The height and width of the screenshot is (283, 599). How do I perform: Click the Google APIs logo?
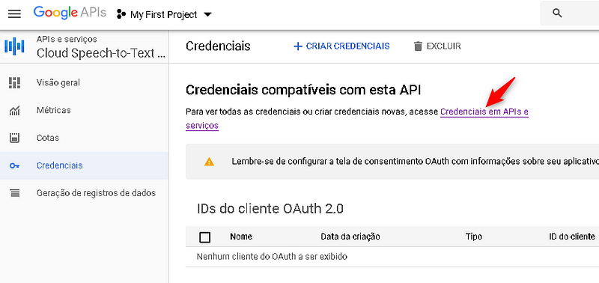pos(70,13)
